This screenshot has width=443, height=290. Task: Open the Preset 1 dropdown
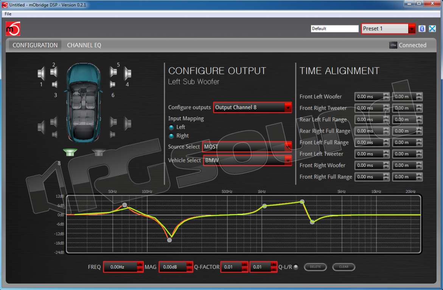pyautogui.click(x=412, y=28)
